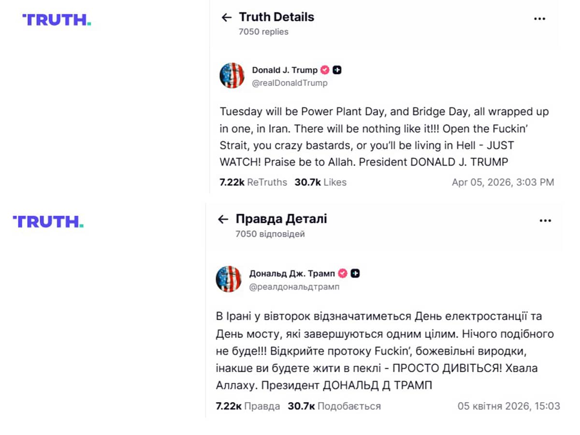
Task: Click the 7.22к Правда count
Action: click(247, 406)
